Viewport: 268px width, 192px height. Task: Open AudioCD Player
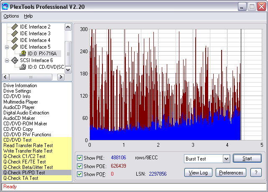[x=19, y=107]
